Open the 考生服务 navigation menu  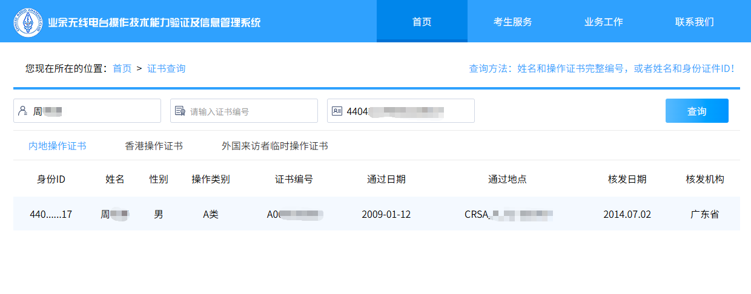pos(512,22)
